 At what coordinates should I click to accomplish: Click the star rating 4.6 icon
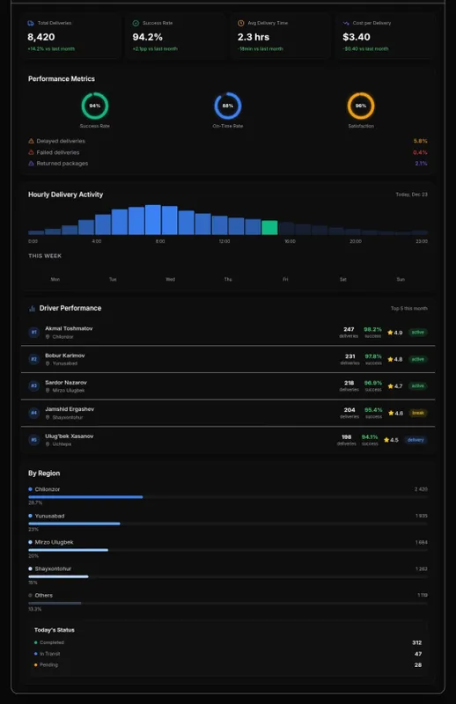pos(391,413)
